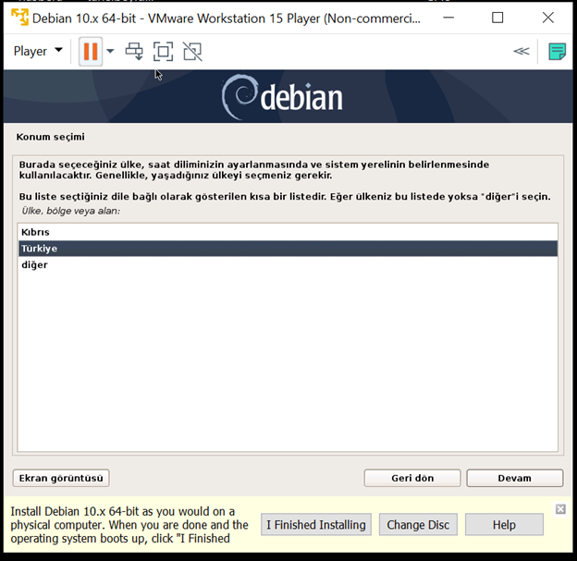This screenshot has height=561, width=577.
Task: Dismiss the yellow install hint bar
Action: (560, 509)
